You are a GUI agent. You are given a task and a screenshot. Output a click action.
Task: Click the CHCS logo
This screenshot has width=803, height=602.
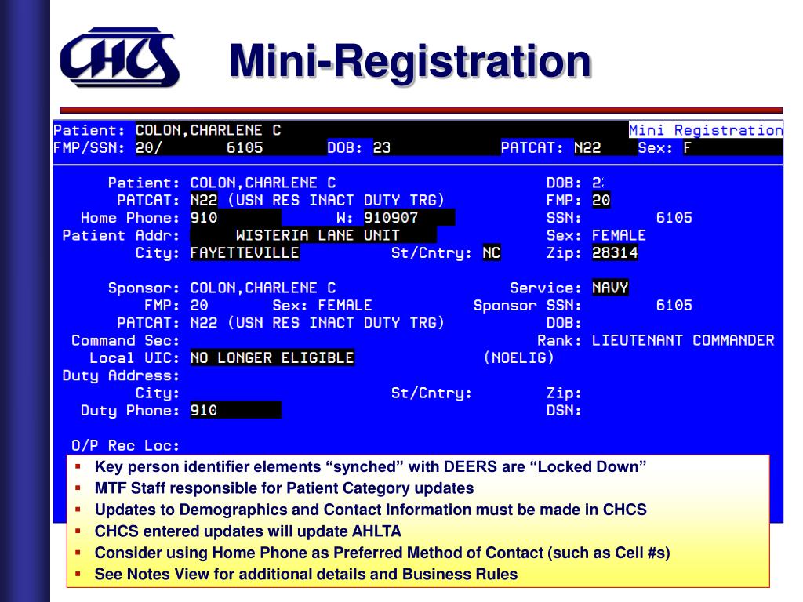point(120,57)
